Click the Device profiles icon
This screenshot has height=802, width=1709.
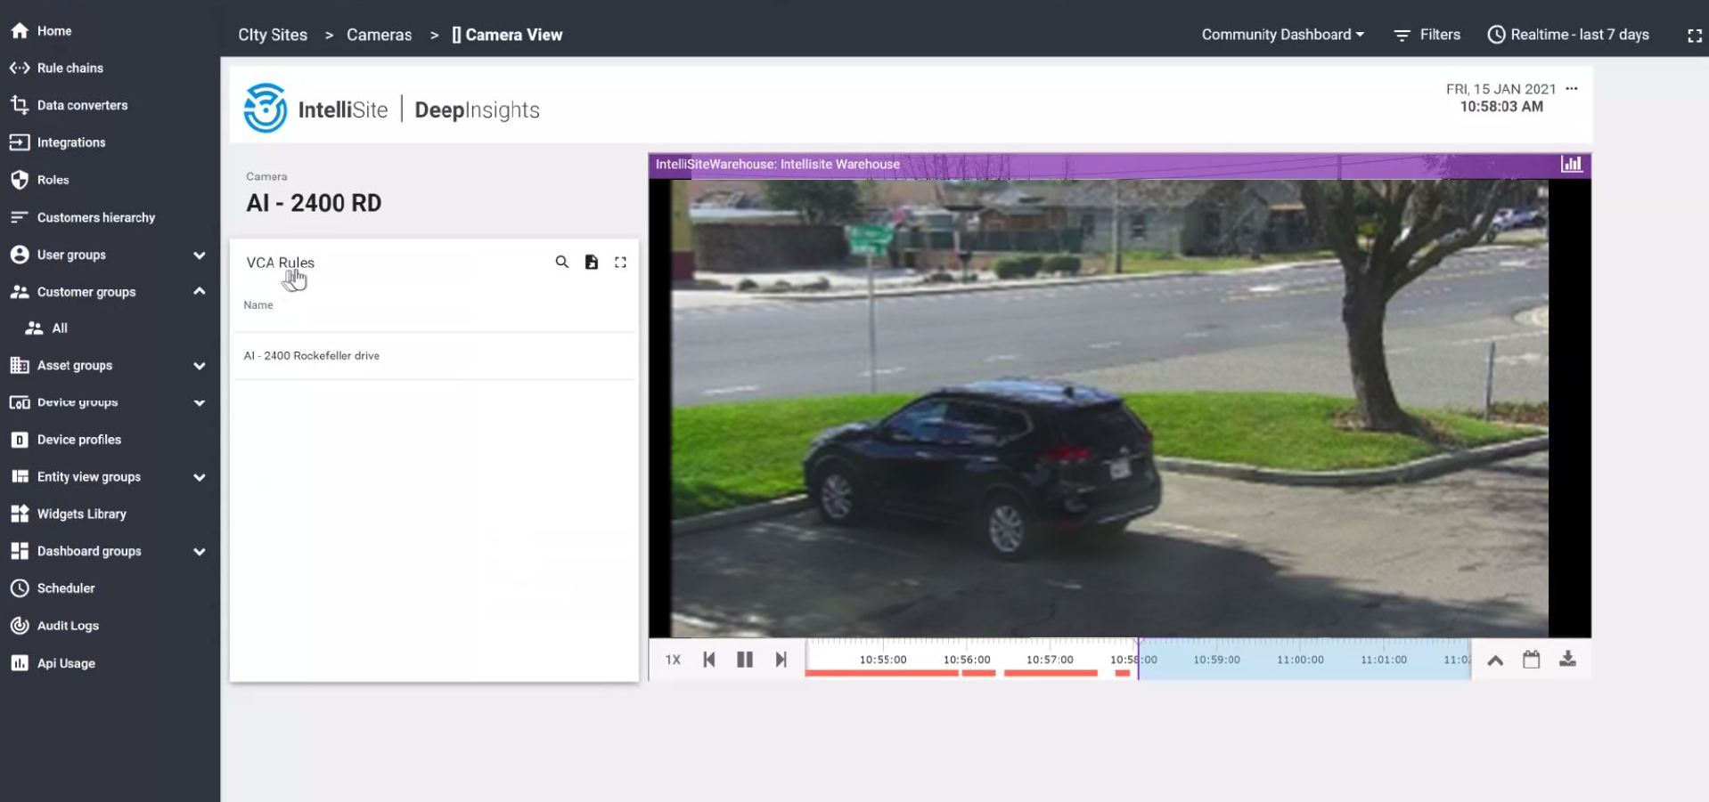tap(20, 440)
